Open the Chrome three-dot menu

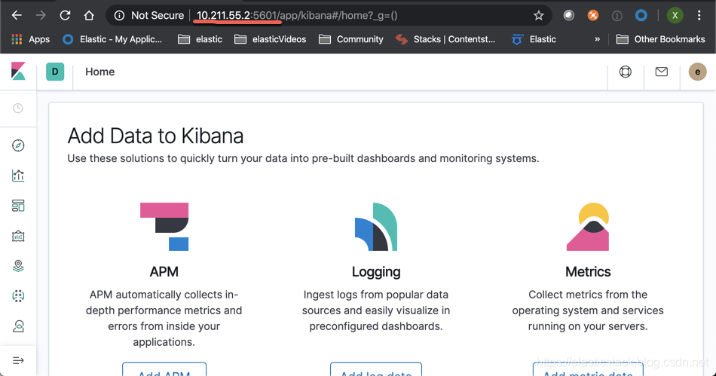(699, 16)
